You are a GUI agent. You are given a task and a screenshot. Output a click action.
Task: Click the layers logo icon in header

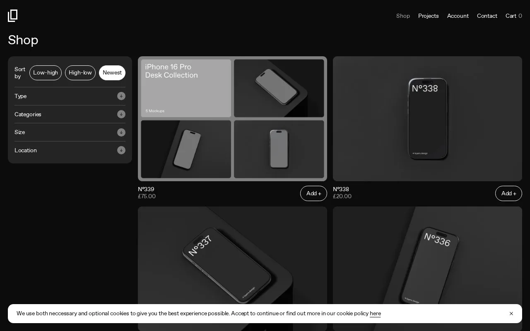pos(13,16)
